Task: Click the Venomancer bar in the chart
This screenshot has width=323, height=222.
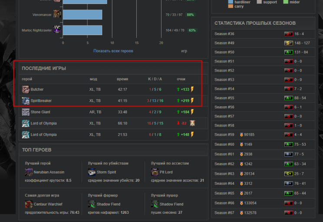Action: pos(82,15)
